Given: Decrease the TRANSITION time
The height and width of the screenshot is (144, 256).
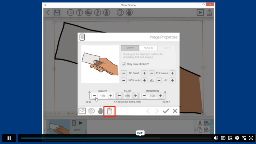Looking at the screenshot, I should pos(144,96).
